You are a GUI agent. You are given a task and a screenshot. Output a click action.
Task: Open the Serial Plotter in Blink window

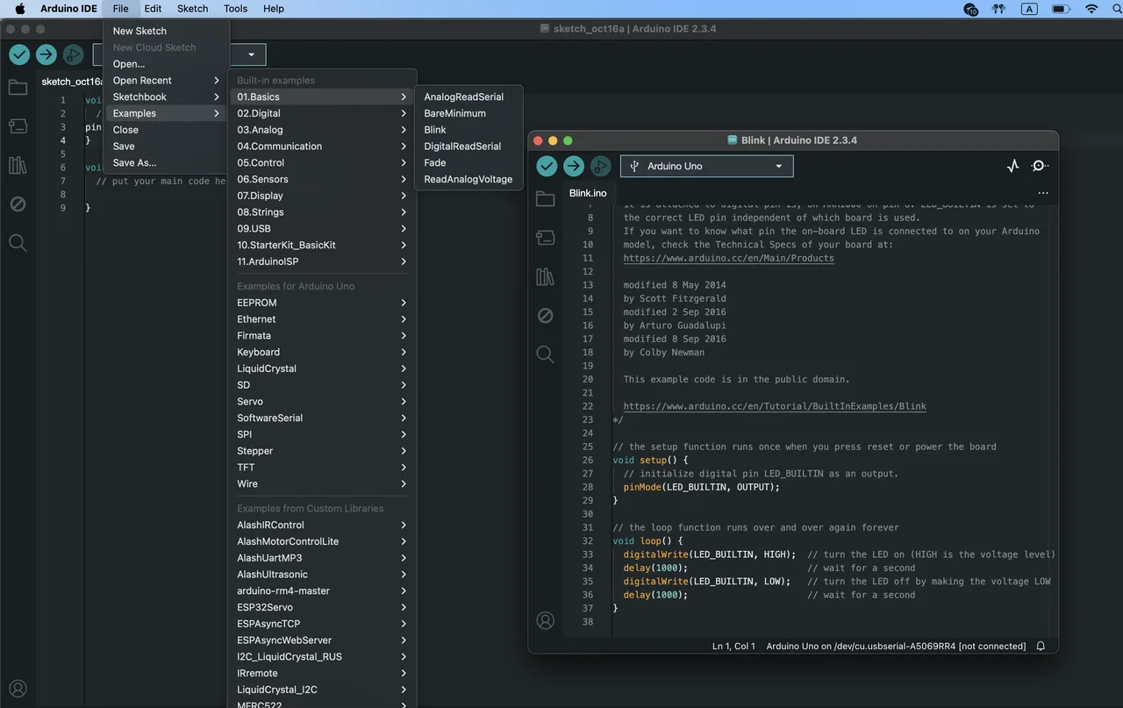tap(1012, 166)
